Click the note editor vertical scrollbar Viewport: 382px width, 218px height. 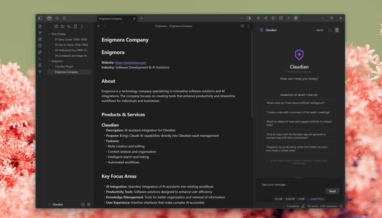point(252,74)
